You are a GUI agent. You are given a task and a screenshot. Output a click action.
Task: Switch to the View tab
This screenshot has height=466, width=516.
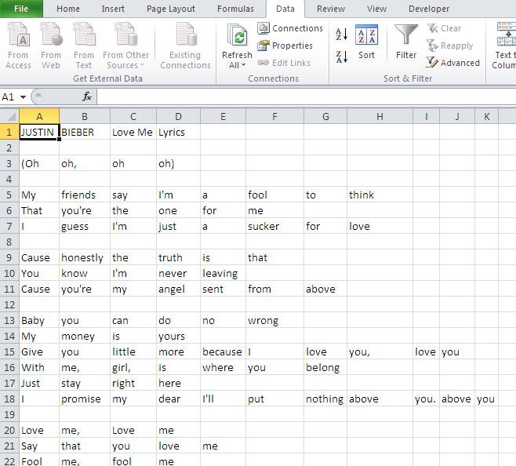[376, 9]
